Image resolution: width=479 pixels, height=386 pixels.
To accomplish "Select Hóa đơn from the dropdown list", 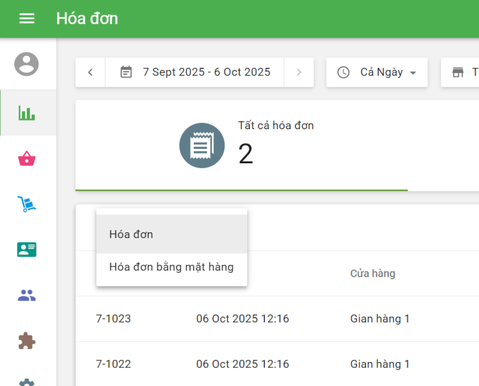I will pos(171,234).
